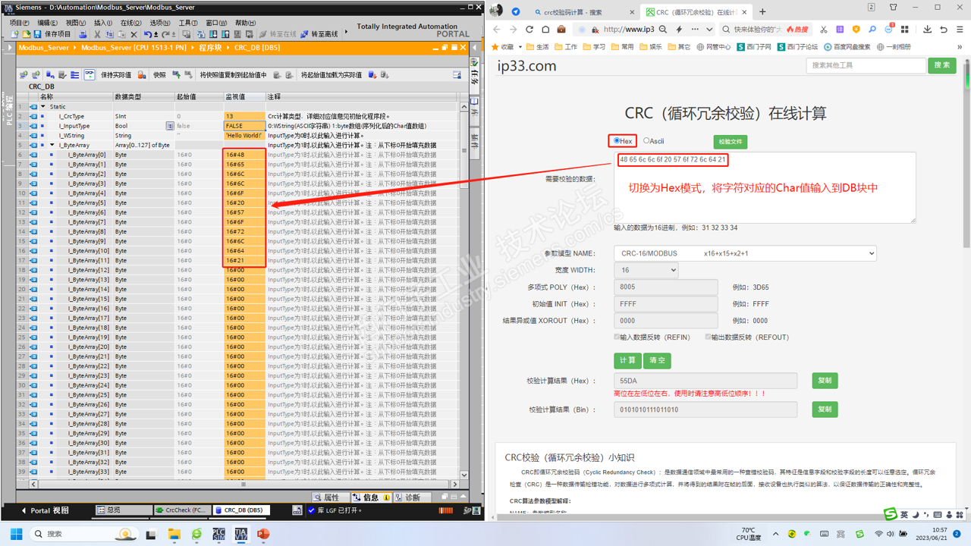Image resolution: width=971 pixels, height=546 pixels.
Task: Toggle the 库 LGF 已打开 status checkbox
Action: tap(311, 510)
